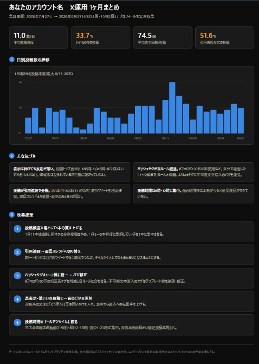Click the データ出典 footer note
The width and height of the screenshot is (259, 364).
(112, 352)
